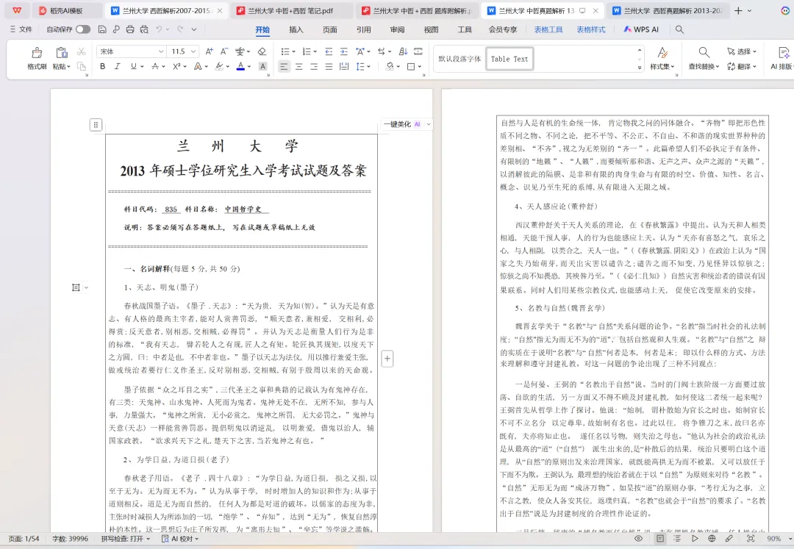794x549 pixels.
Task: Open the font color dropdown arrow
Action: pos(249,66)
